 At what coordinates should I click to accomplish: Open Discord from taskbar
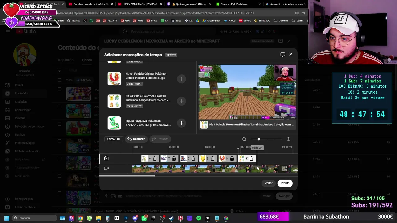[135, 218]
